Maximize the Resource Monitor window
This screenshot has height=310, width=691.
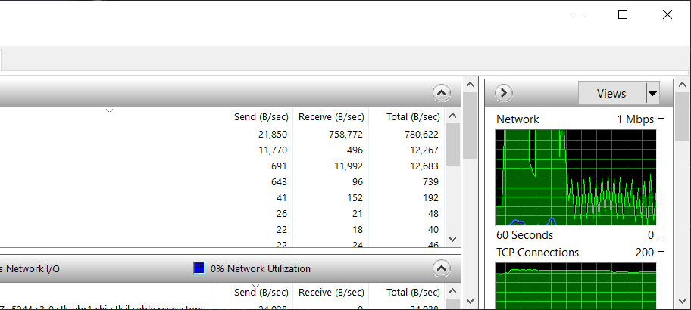pos(623,14)
